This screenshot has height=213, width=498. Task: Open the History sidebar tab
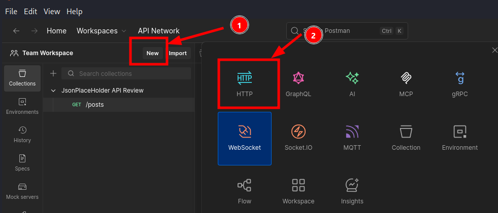[22, 135]
